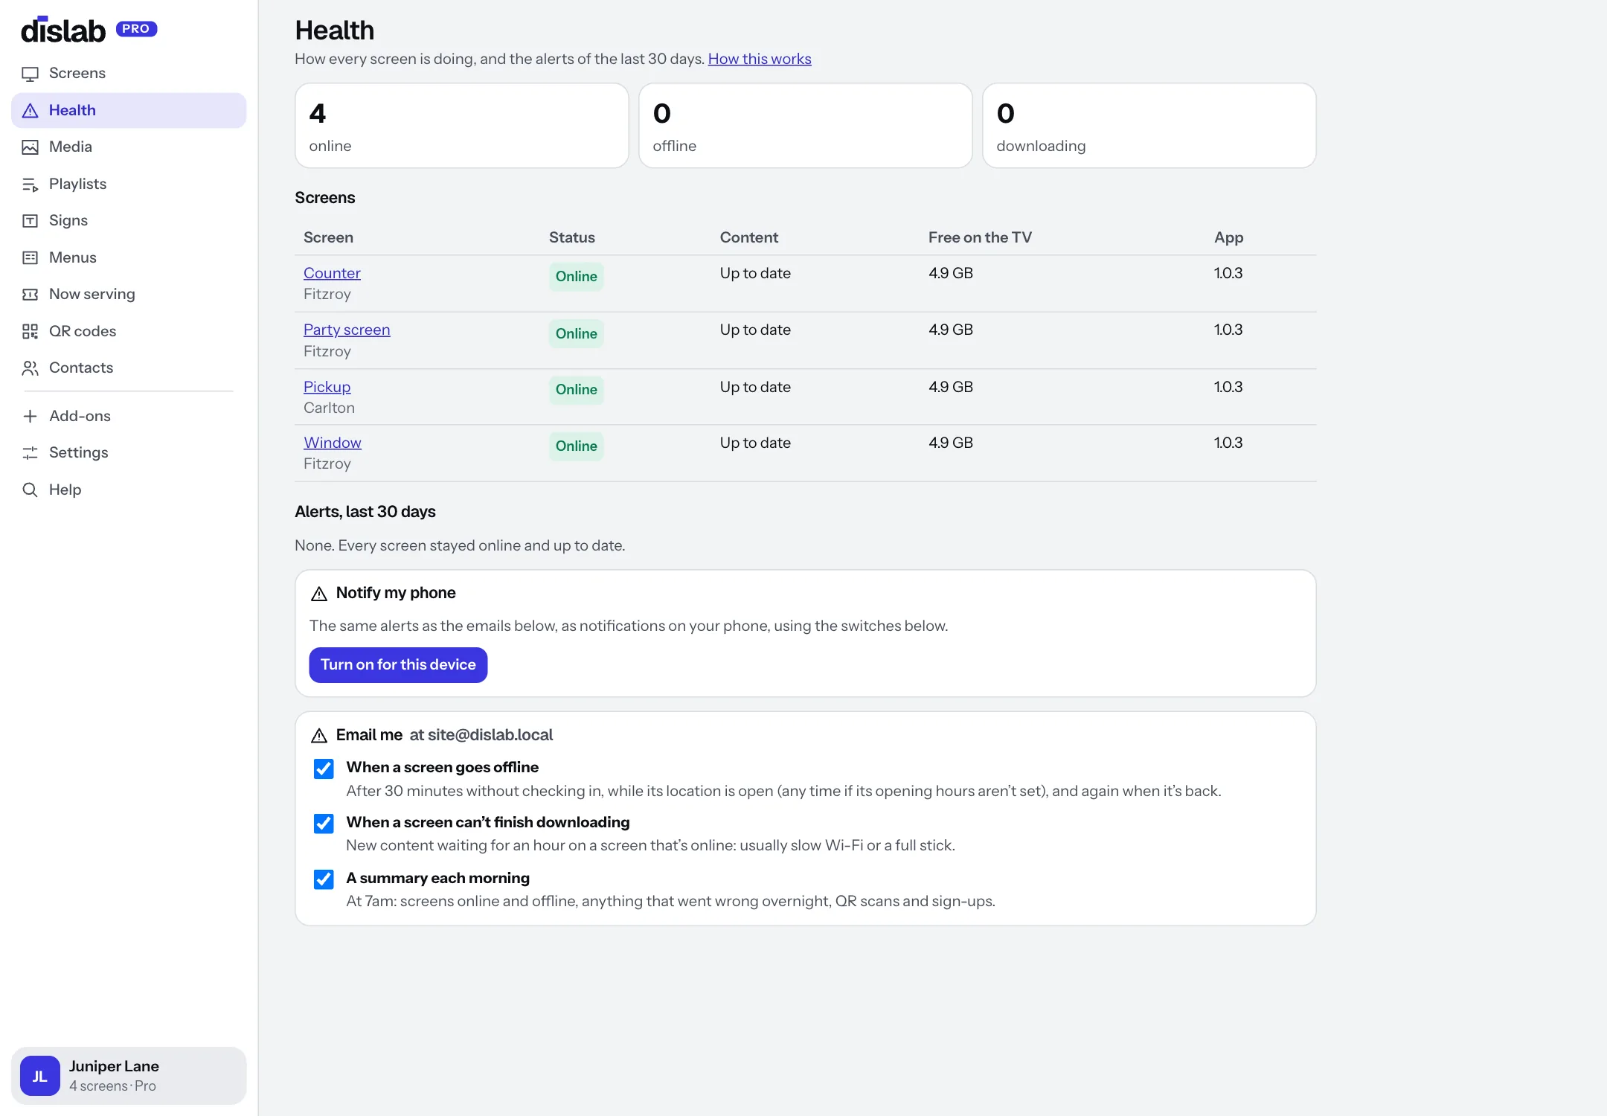Open the 'How this works' link
1607x1116 pixels.
[x=760, y=59]
